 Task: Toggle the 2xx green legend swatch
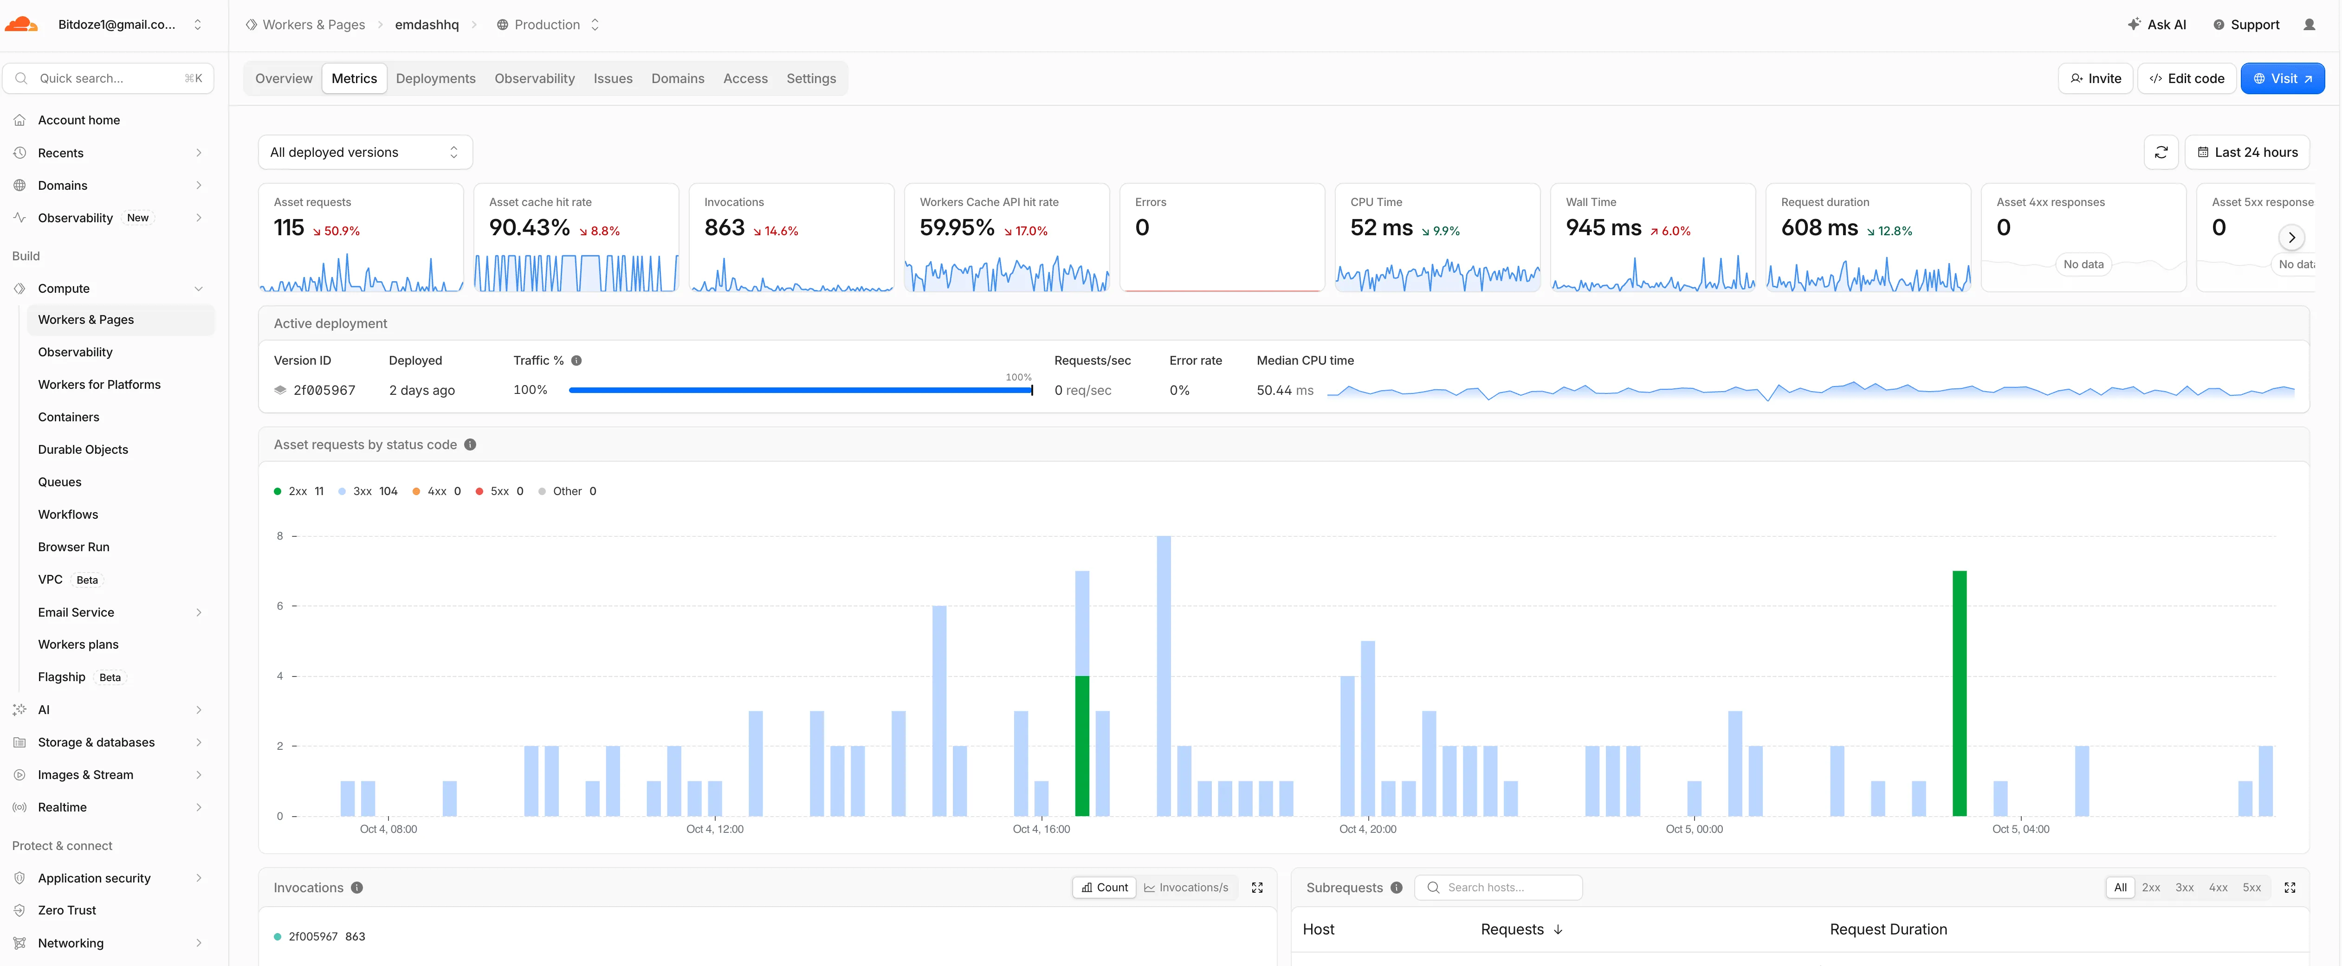pos(277,492)
